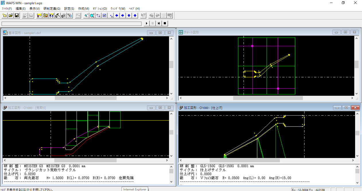Click the hammer G toolbar icon
Screen dimensions: 362x191
pos(57,15)
